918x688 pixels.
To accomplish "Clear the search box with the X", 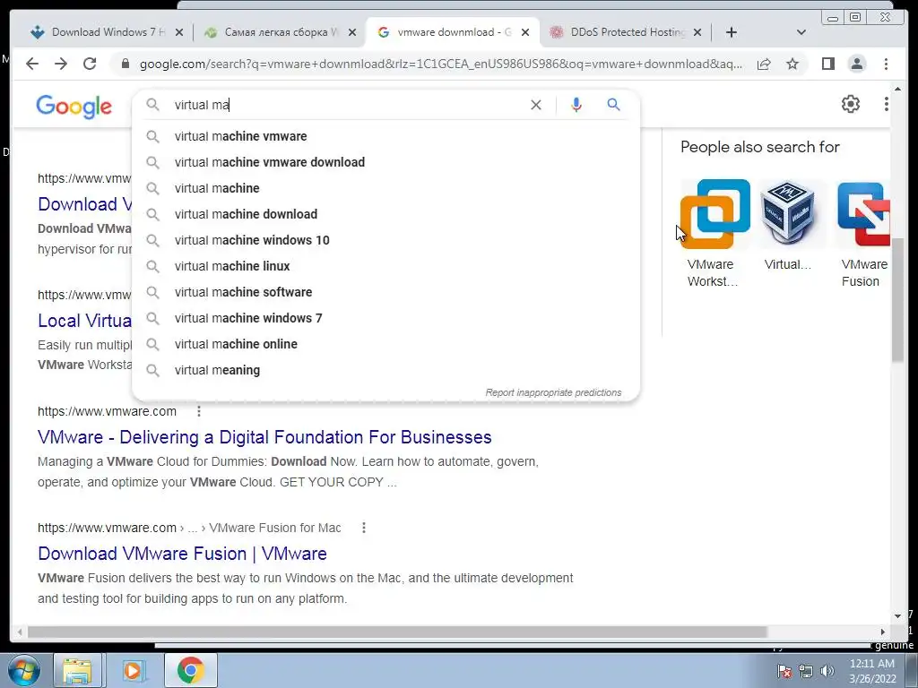I will tap(536, 105).
